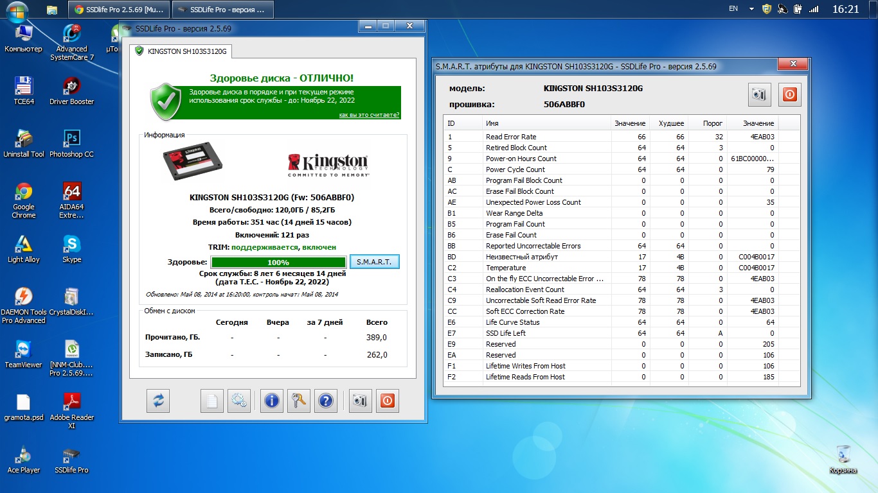Image resolution: width=878 pixels, height=493 pixels.
Task: Select the CrystalDiskInfo desktop icon
Action: point(72,302)
